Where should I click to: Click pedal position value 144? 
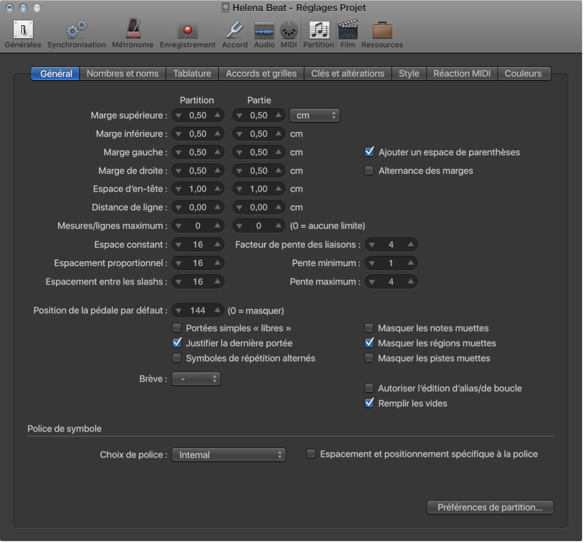pyautogui.click(x=198, y=310)
